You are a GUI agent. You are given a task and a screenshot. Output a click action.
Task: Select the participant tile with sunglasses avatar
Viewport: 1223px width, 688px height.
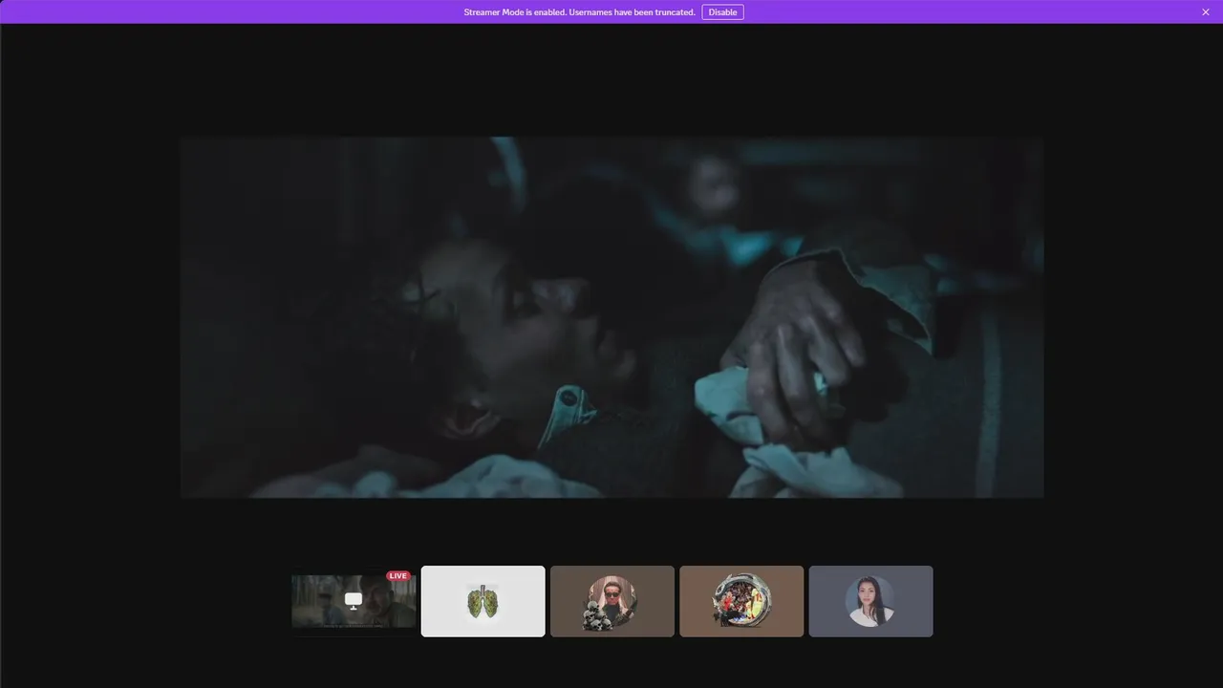(612, 601)
